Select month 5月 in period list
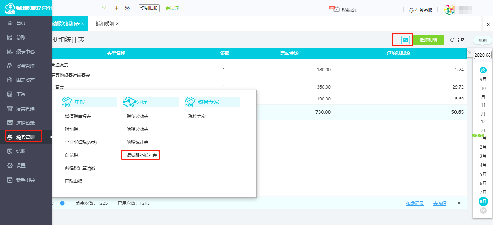Viewport: 493px width, 225px height. pyautogui.click(x=483, y=174)
